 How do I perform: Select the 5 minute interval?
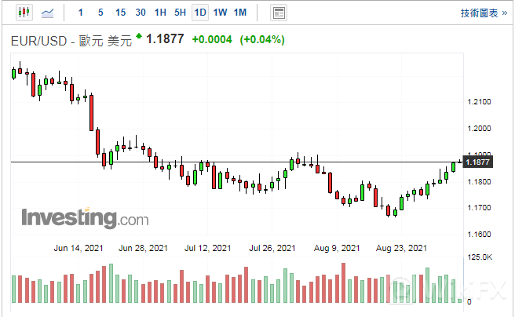[x=100, y=13]
